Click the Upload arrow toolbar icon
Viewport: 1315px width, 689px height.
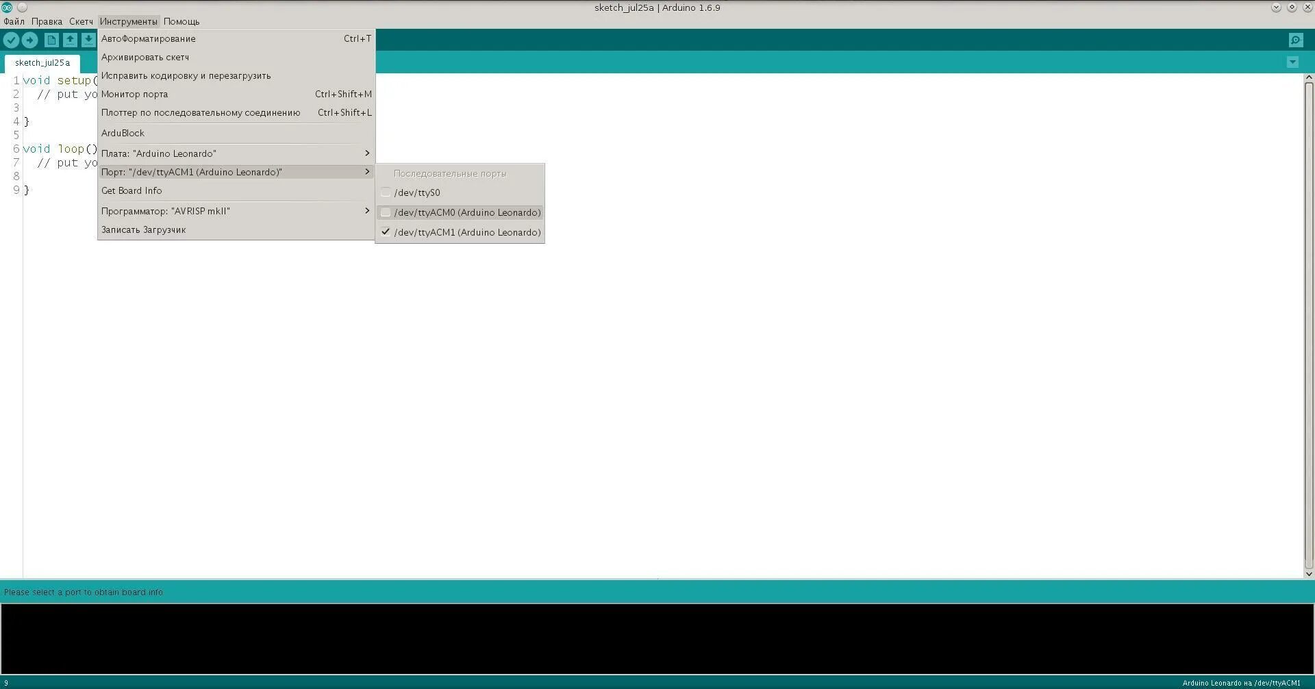[x=29, y=40]
